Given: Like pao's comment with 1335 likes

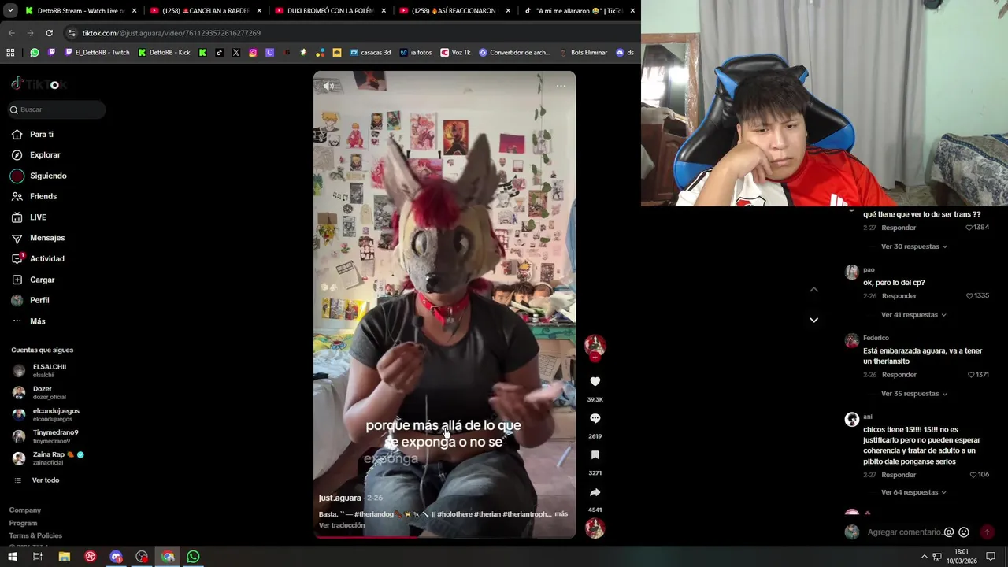Looking at the screenshot, I should click(x=969, y=296).
